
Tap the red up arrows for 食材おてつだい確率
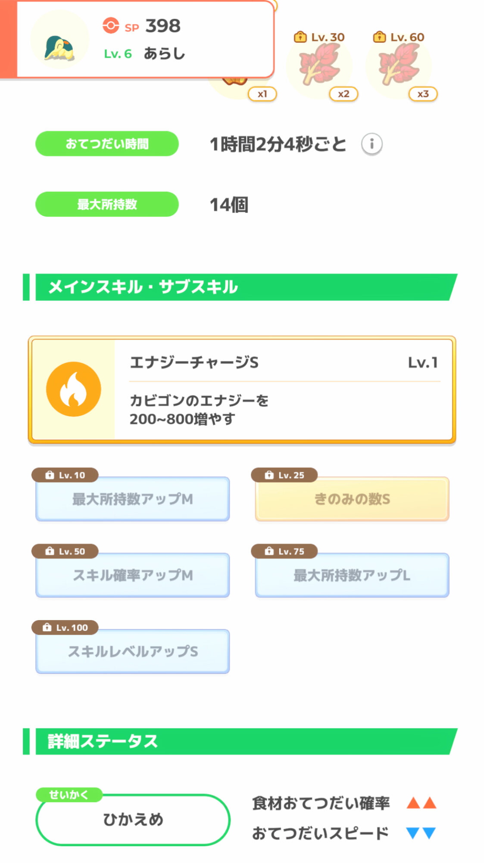pos(422,803)
